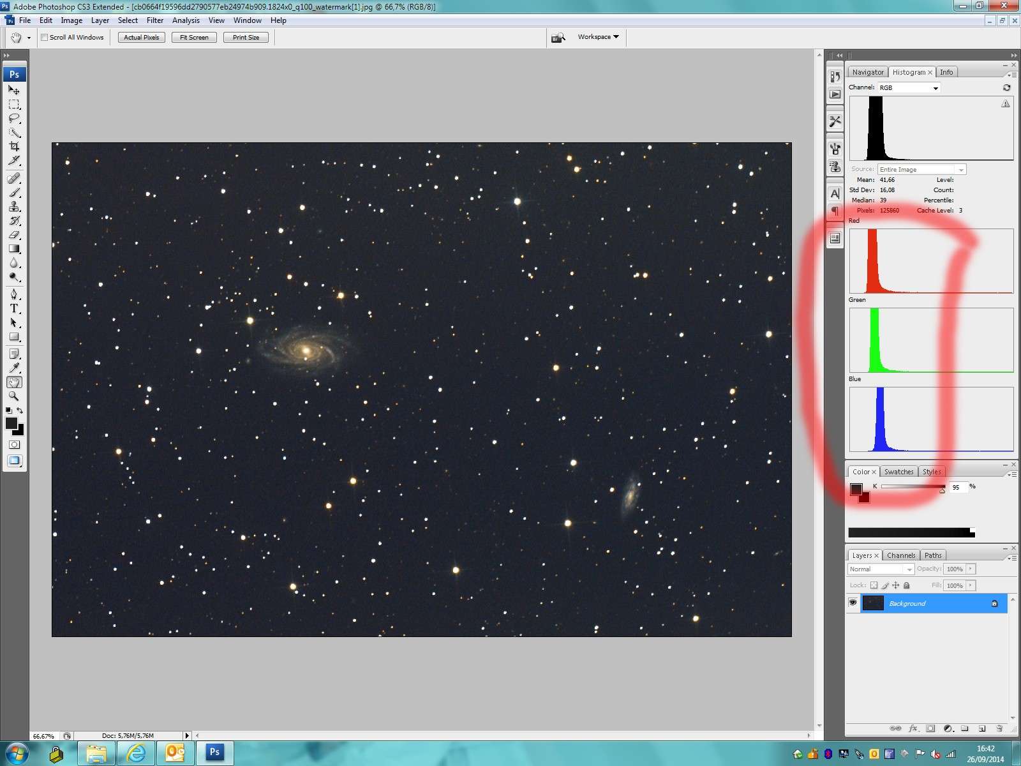
Task: Open the histogram Channel RGB dropdown
Action: [909, 87]
